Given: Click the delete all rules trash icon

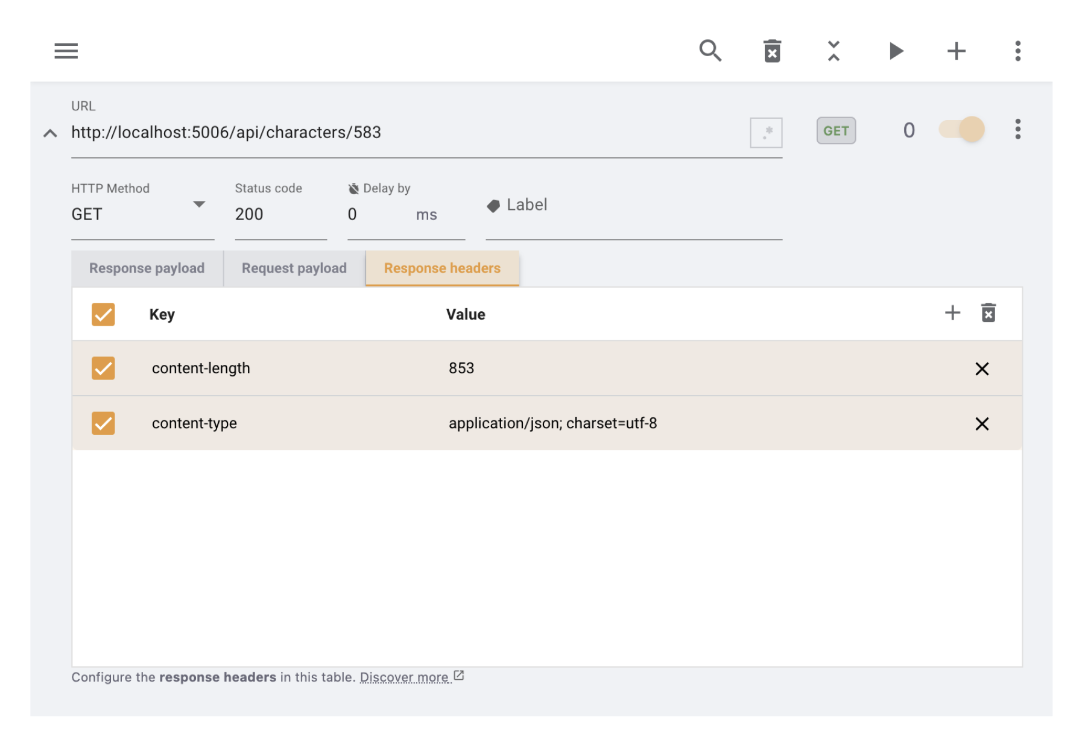Looking at the screenshot, I should [x=772, y=51].
